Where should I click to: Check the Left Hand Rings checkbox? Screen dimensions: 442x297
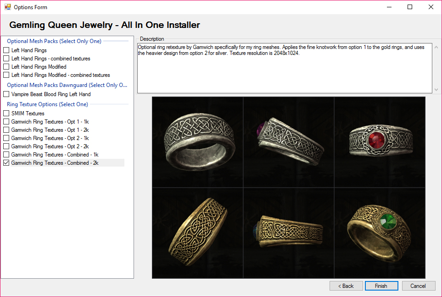click(6, 50)
